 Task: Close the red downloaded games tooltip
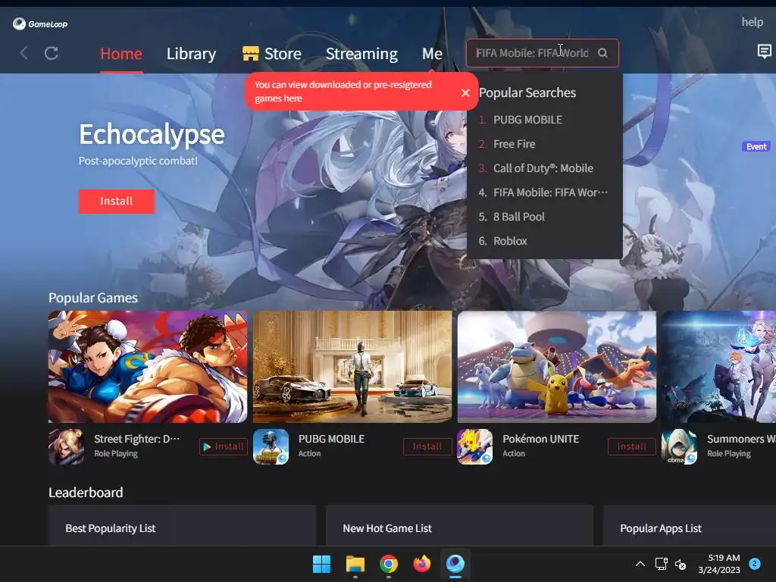[465, 92]
